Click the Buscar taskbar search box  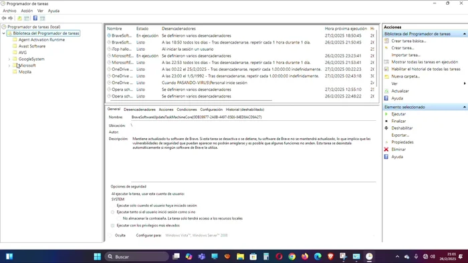(136, 256)
